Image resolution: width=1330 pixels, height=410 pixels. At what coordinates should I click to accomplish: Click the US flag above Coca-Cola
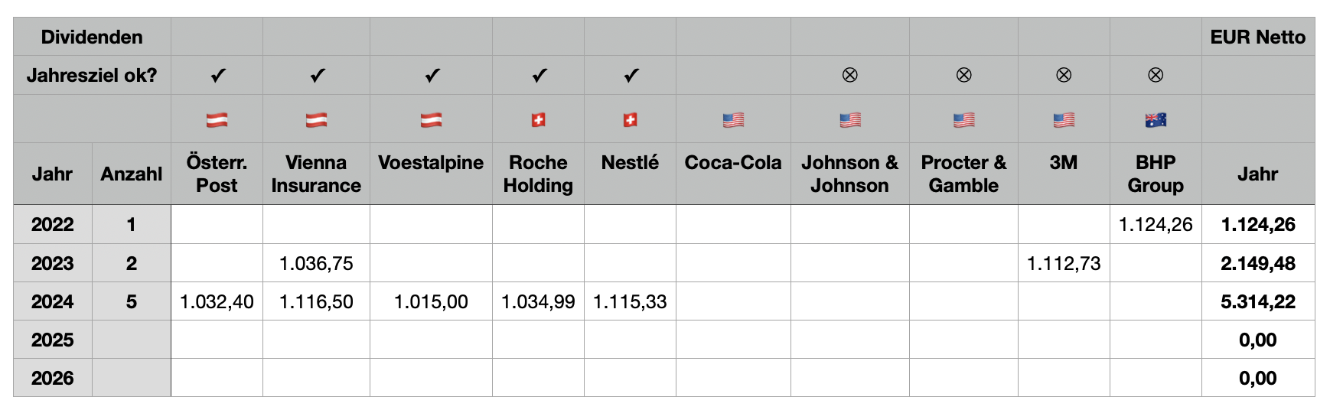[733, 119]
